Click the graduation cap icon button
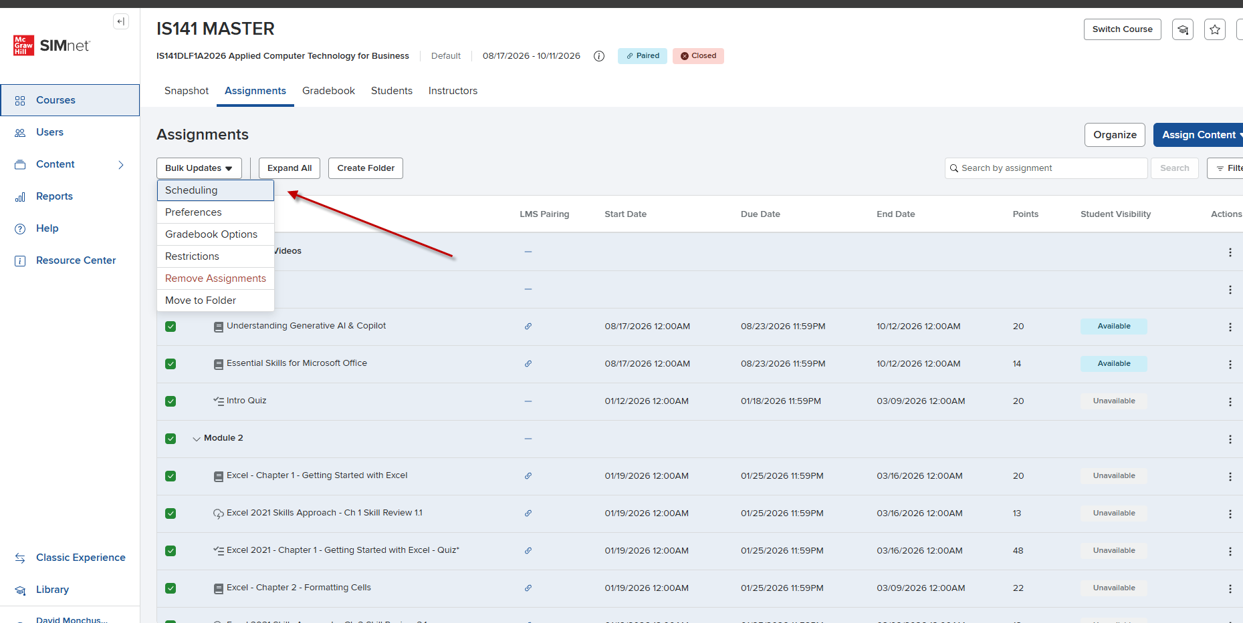 1183,29
